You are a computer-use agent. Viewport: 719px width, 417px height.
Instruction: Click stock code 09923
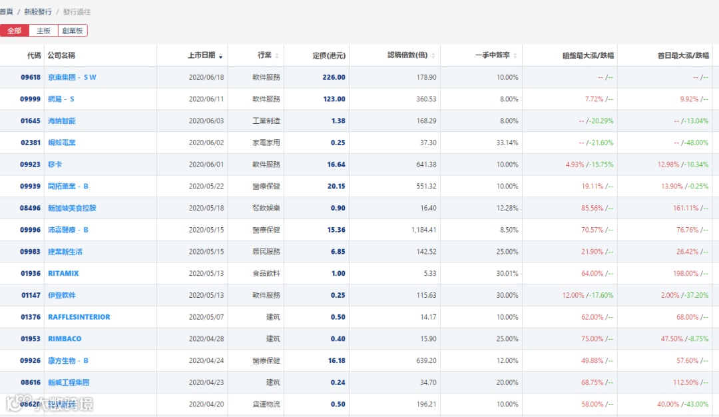(30, 165)
